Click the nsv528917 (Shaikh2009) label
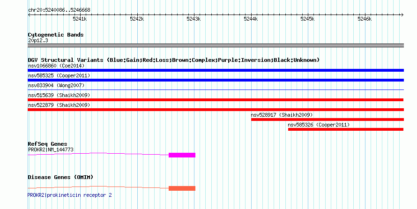This screenshot has height=209, width=417. point(282,115)
